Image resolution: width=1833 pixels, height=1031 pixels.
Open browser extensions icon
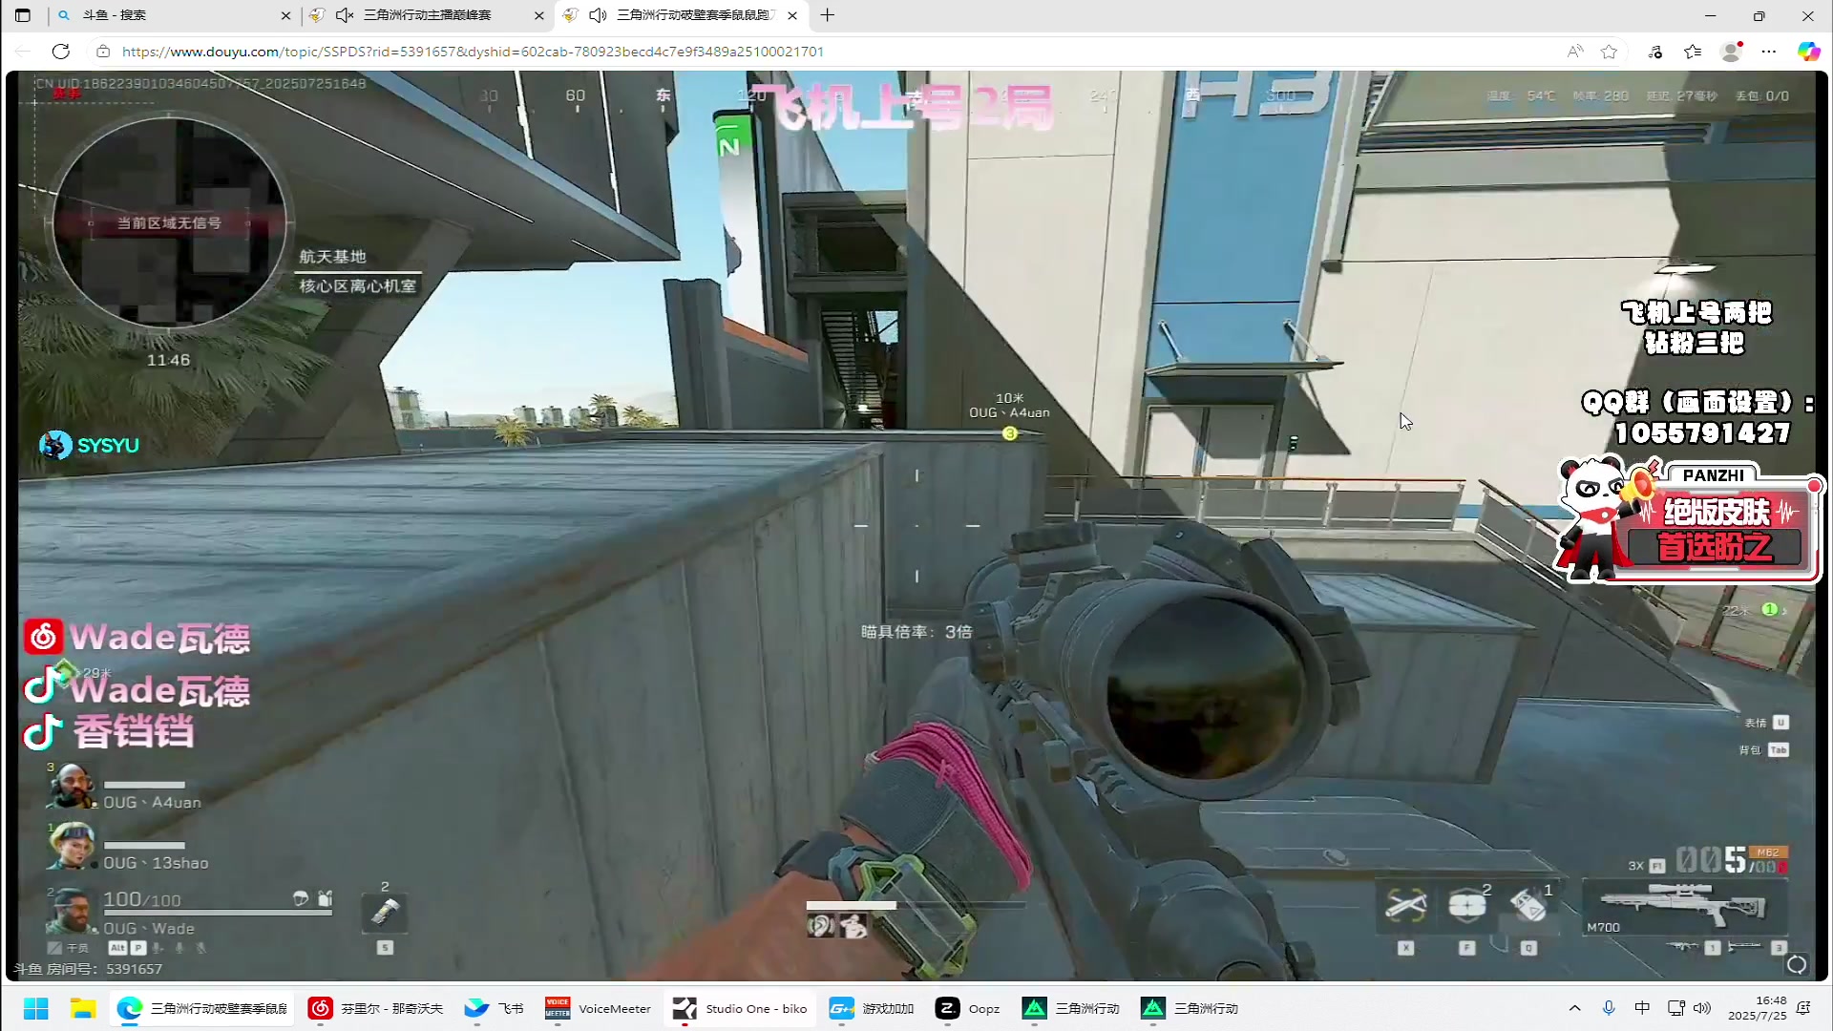click(1655, 52)
